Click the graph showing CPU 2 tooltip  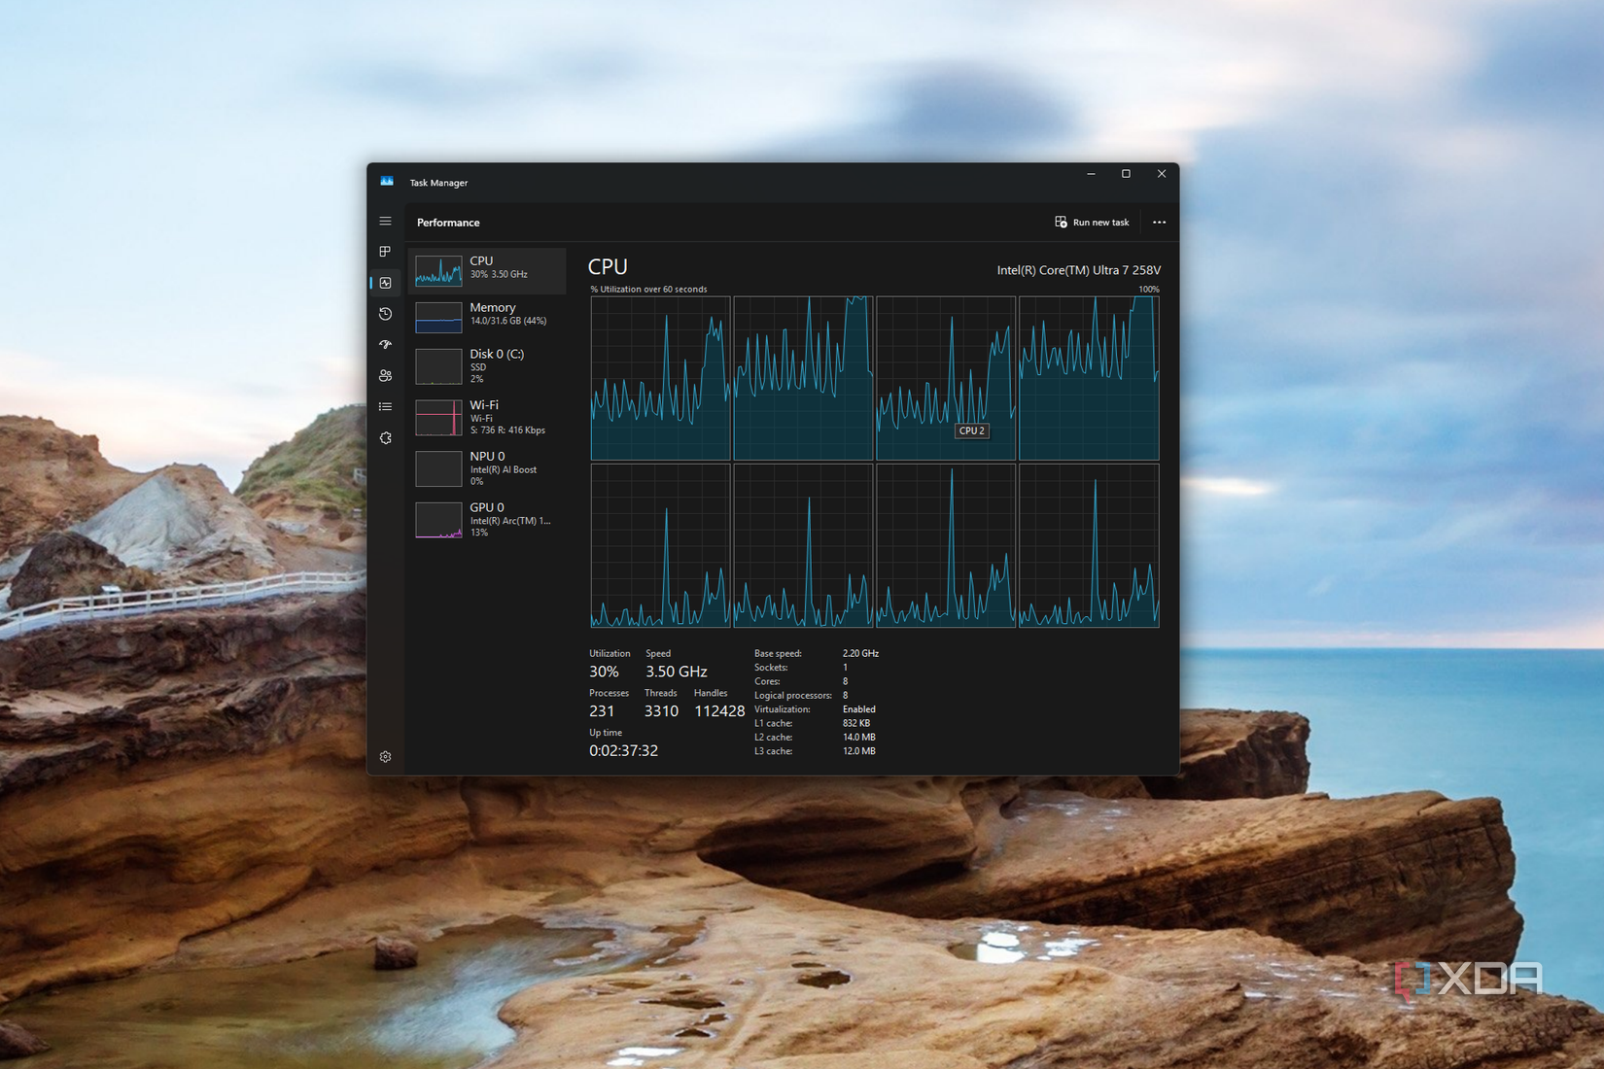point(946,378)
